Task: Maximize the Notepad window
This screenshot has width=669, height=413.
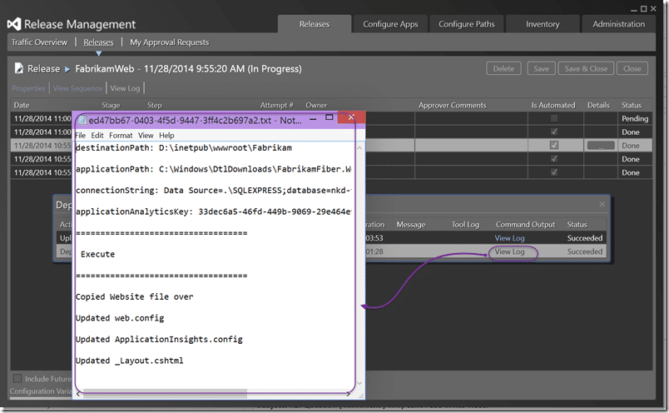Action: [329, 117]
